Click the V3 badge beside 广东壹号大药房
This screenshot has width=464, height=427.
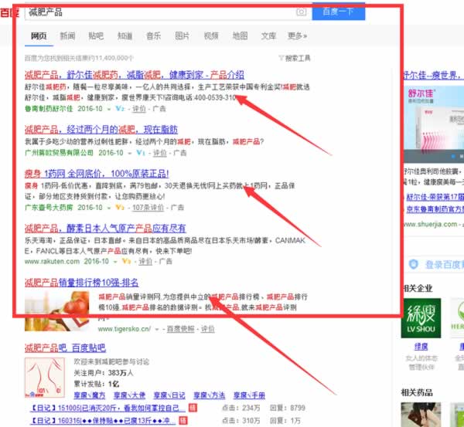pyautogui.click(x=120, y=207)
